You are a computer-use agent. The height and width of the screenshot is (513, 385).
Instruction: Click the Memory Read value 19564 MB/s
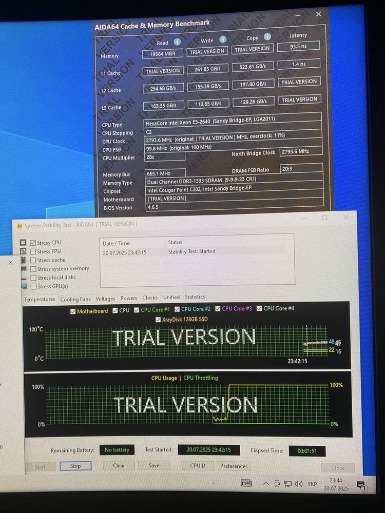162,54
